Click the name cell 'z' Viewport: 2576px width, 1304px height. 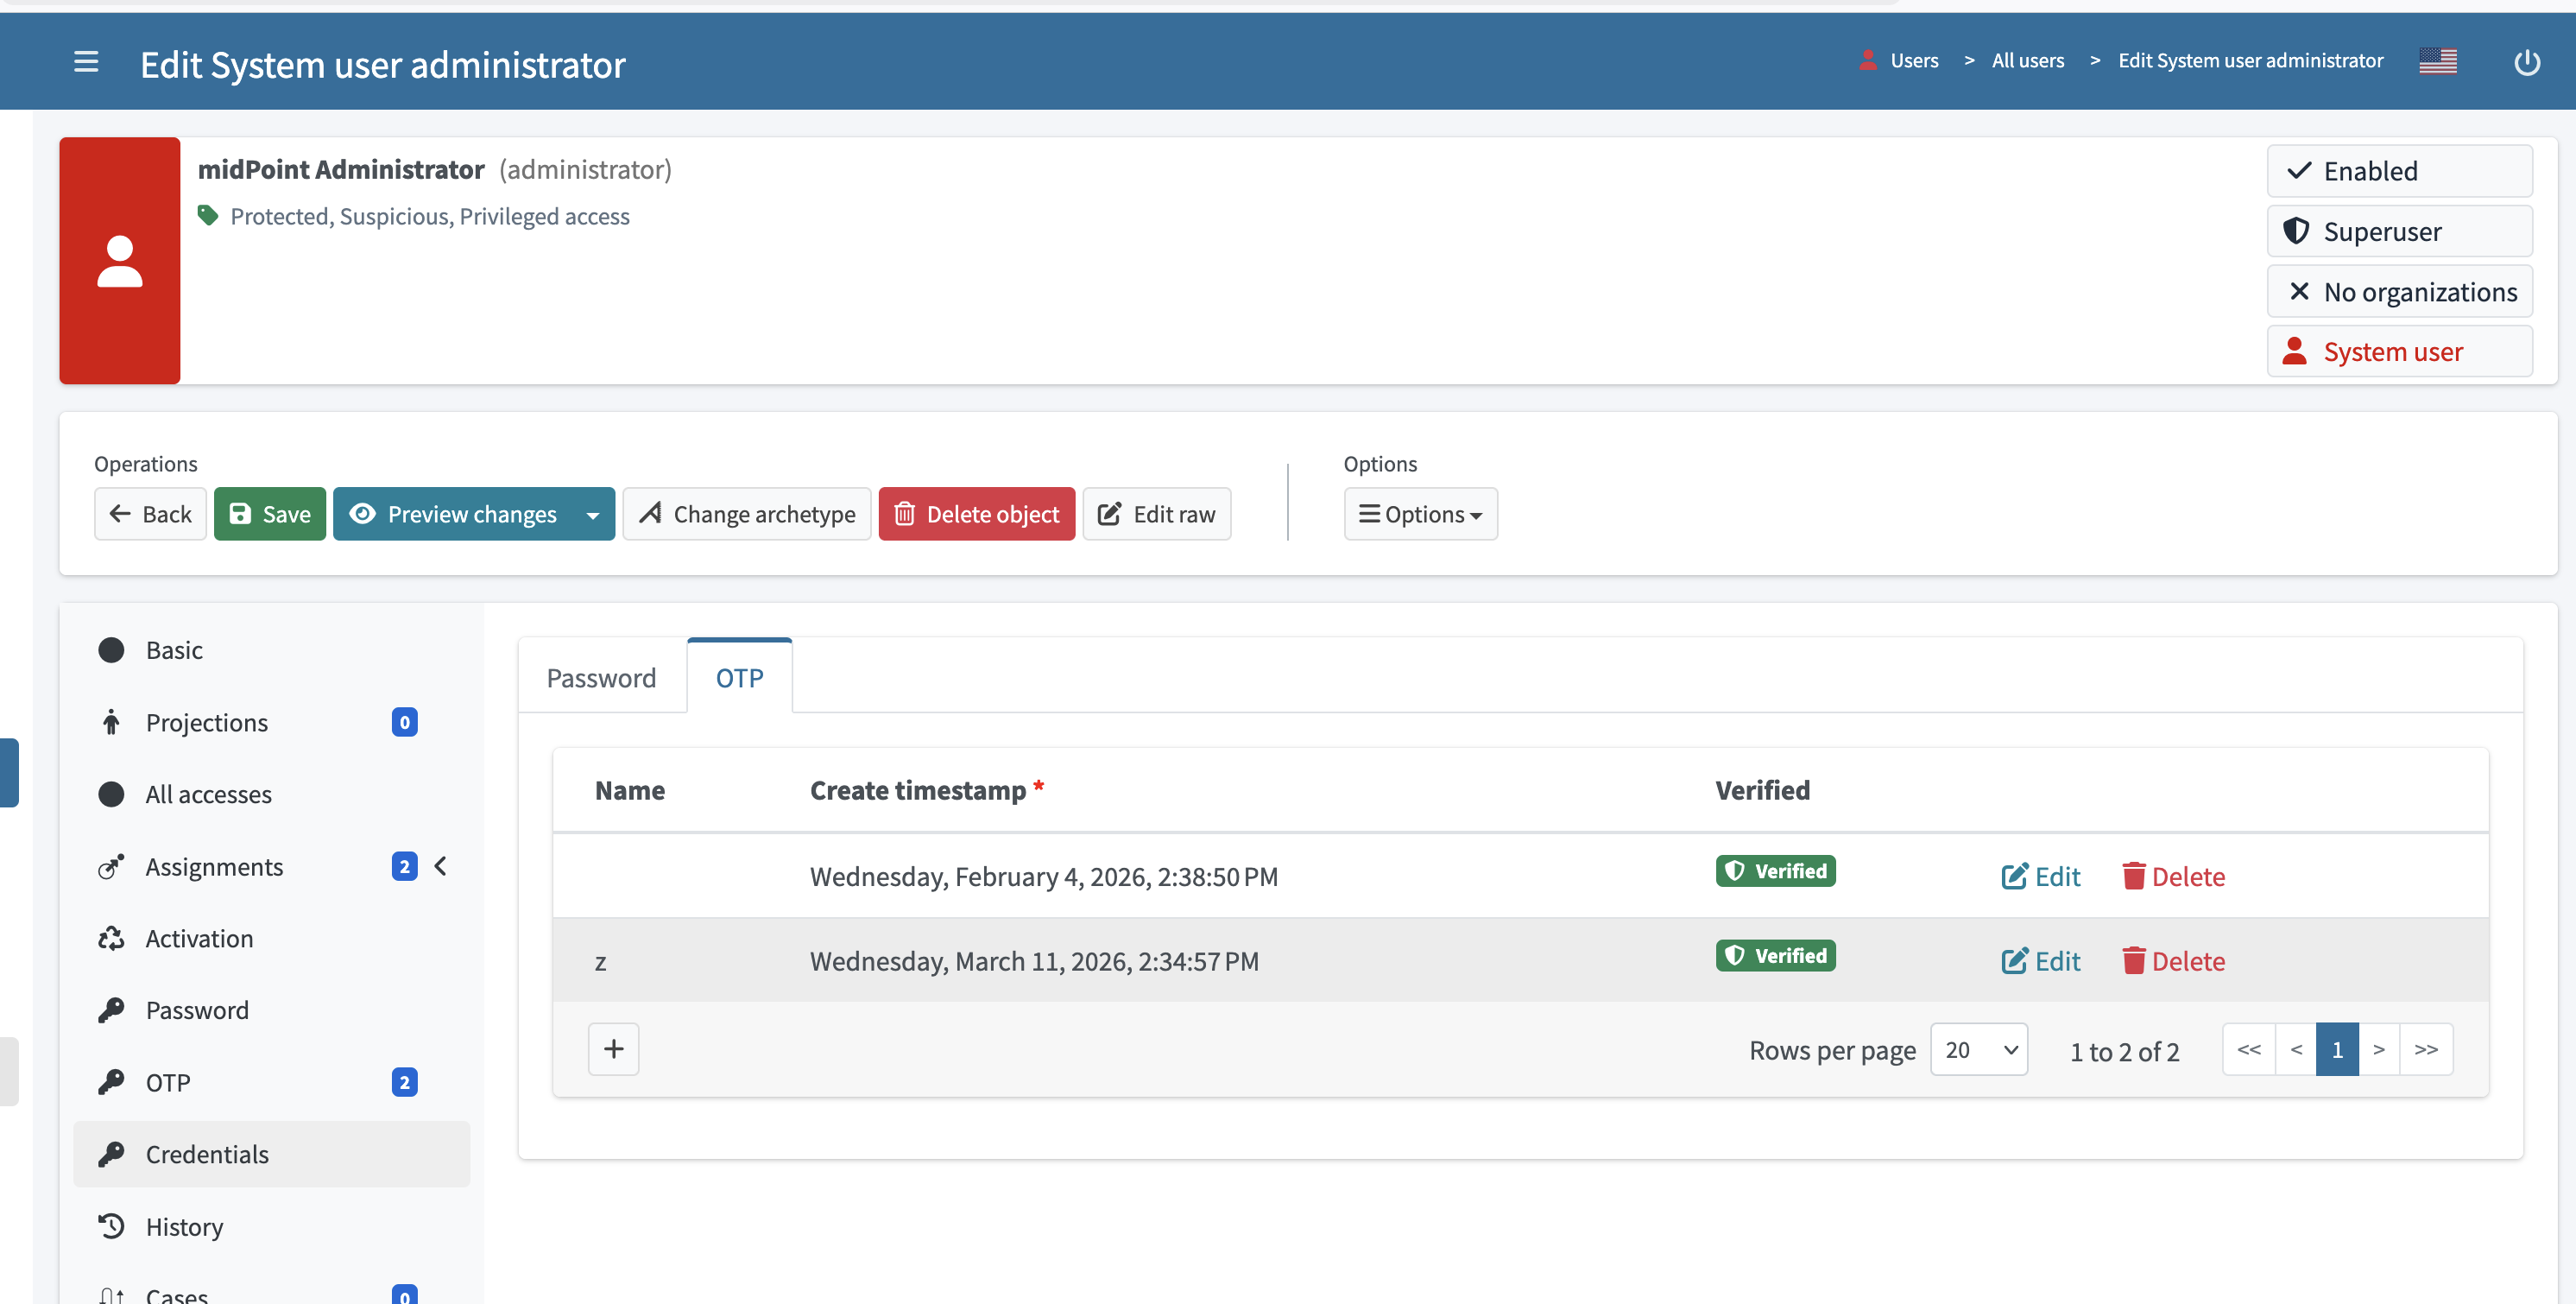coord(600,962)
